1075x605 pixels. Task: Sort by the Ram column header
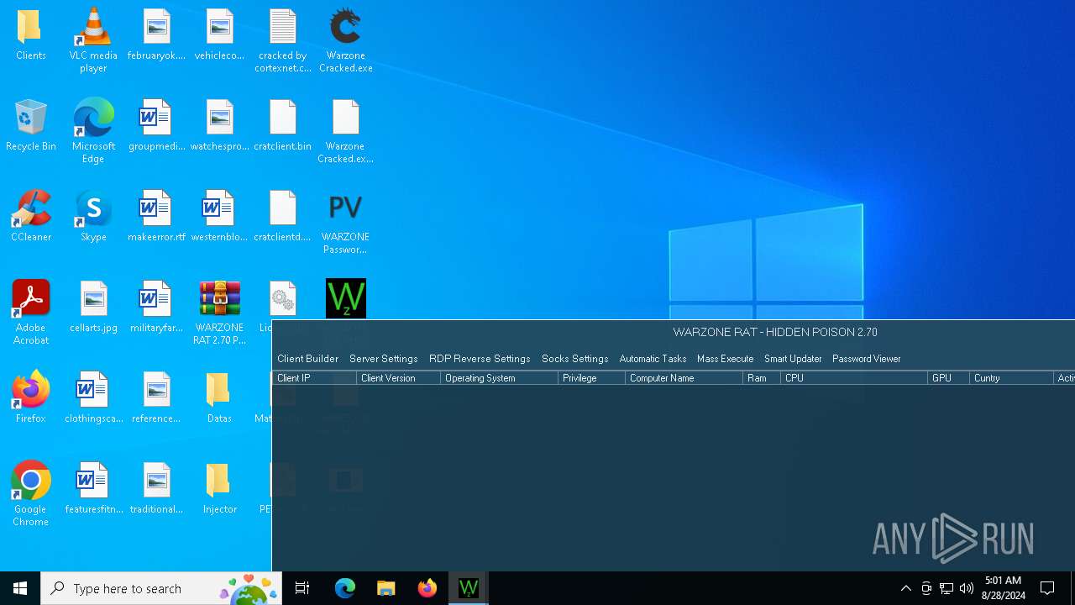tap(762, 378)
